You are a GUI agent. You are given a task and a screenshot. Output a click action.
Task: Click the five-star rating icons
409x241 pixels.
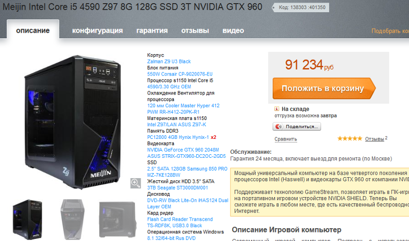[x=350, y=138]
